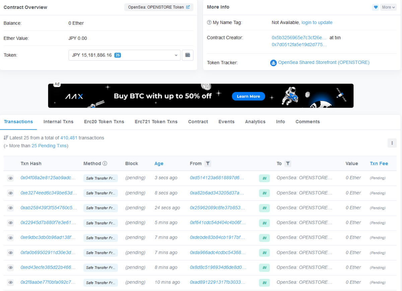Viewport: 402px width, 291px height.
Task: Open sender address 0xda966adc4cdbc54368
Action: (218, 252)
